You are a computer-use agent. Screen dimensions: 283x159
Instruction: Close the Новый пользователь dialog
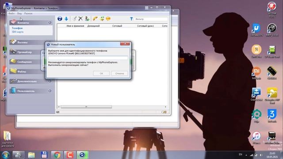(x=125, y=44)
